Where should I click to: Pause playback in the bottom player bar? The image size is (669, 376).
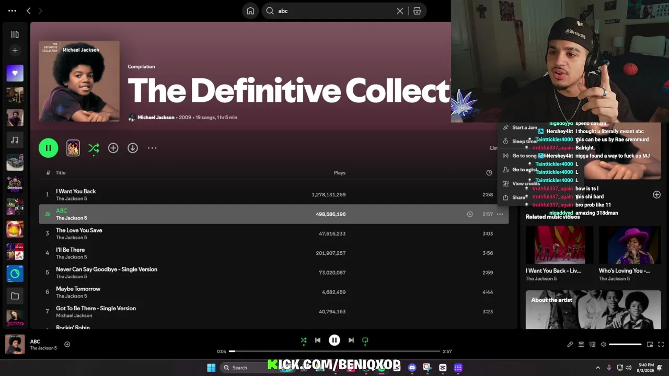click(x=334, y=340)
